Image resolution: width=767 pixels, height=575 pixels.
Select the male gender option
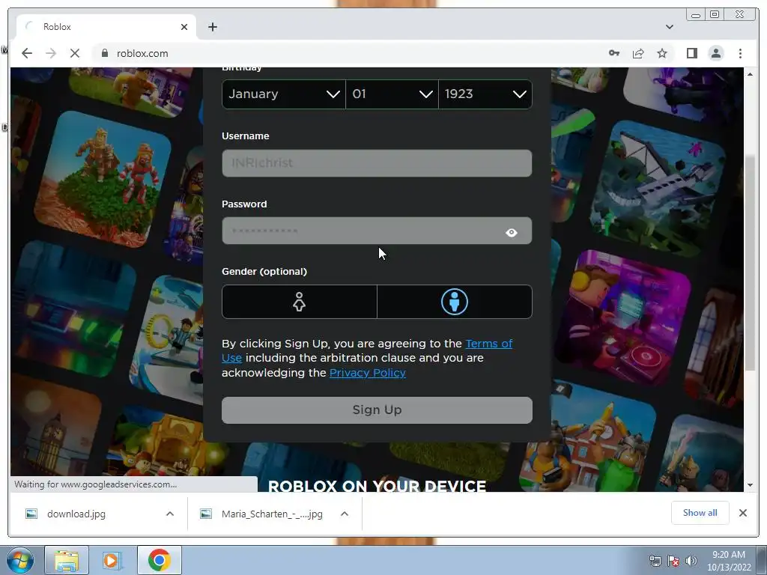[455, 302]
